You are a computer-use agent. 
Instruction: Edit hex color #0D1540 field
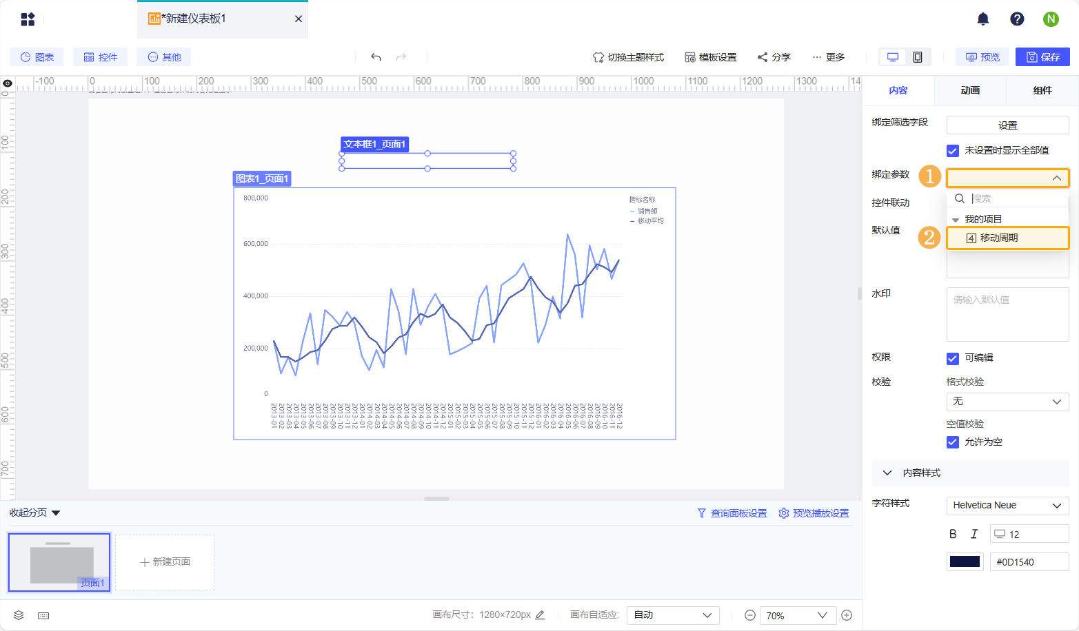pos(1029,561)
